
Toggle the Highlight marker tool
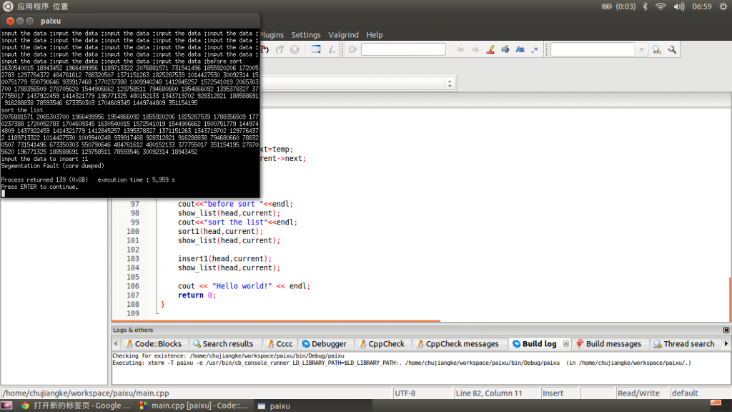490,49
